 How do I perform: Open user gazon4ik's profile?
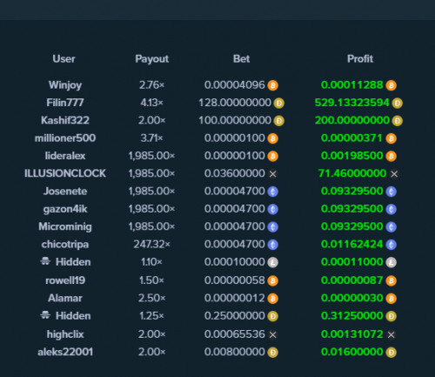(65, 209)
